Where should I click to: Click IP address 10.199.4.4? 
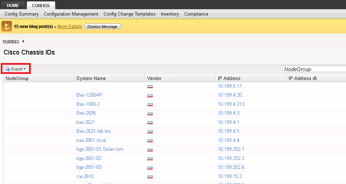point(229,140)
